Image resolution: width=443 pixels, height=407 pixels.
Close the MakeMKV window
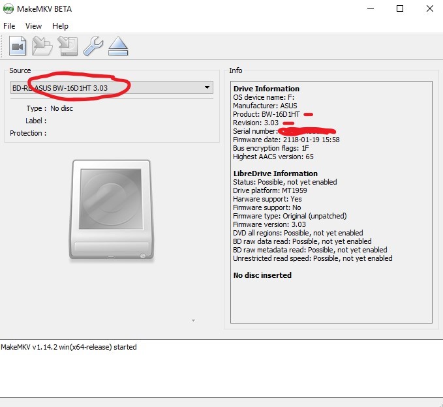pyautogui.click(x=430, y=9)
